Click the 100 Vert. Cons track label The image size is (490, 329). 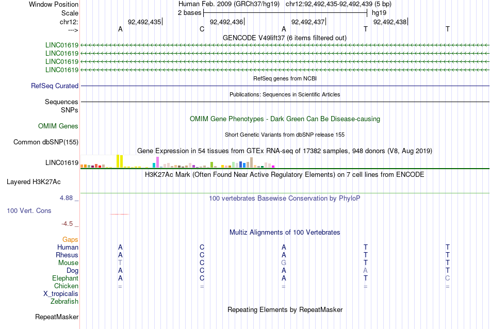click(29, 210)
